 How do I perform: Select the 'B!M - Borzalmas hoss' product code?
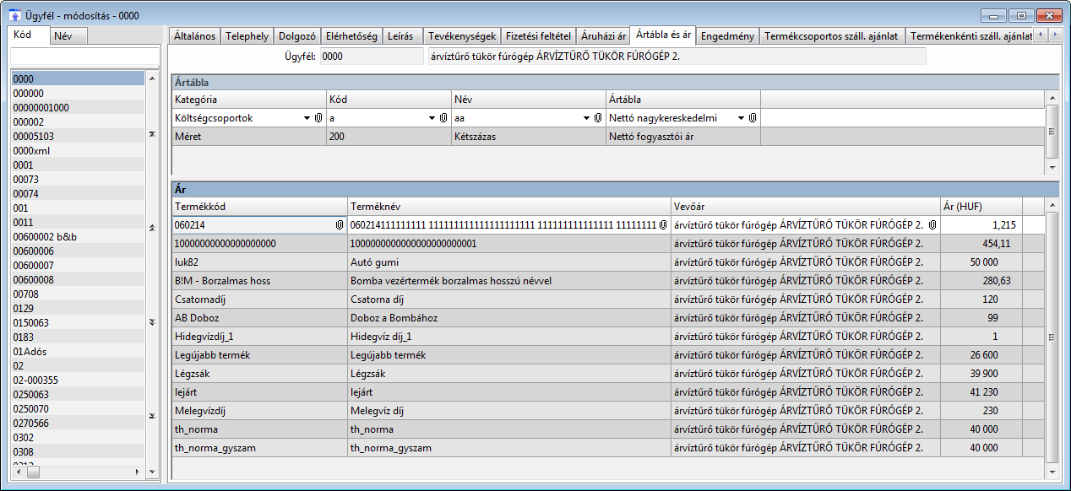(x=260, y=281)
